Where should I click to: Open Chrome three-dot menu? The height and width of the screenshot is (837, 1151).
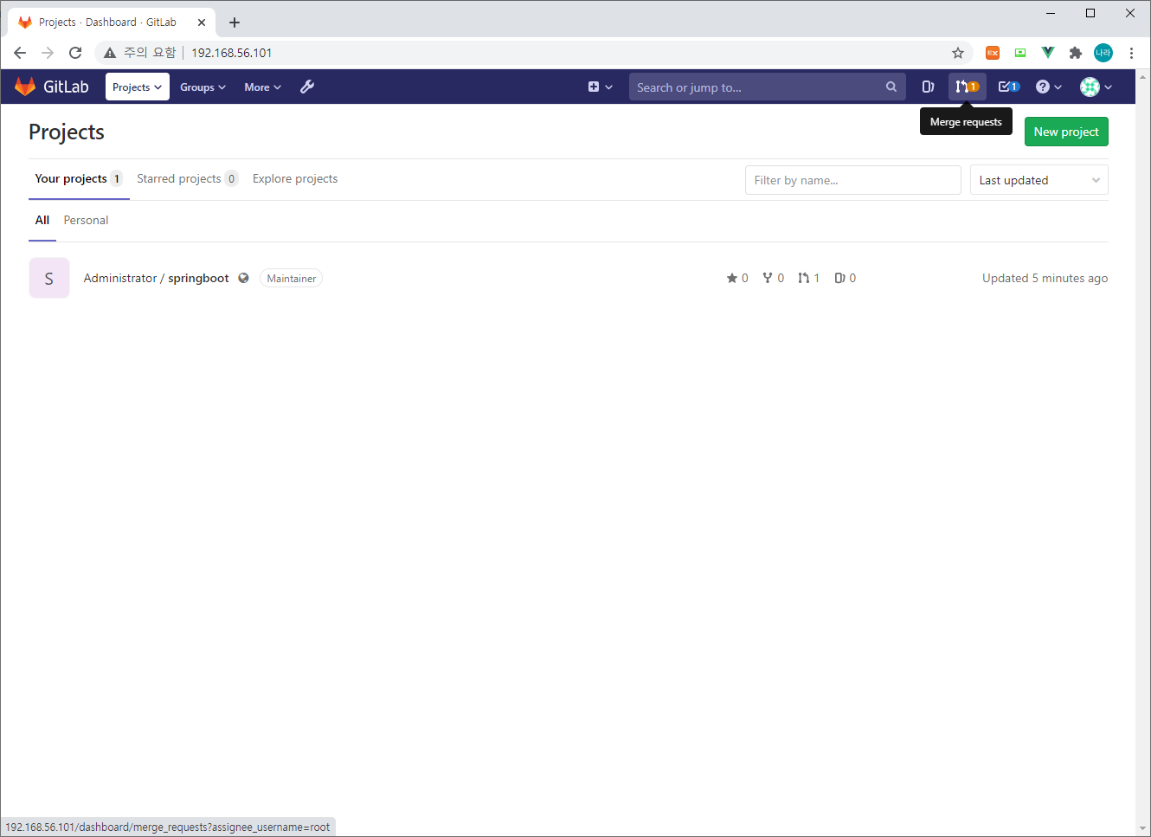pyautogui.click(x=1131, y=53)
